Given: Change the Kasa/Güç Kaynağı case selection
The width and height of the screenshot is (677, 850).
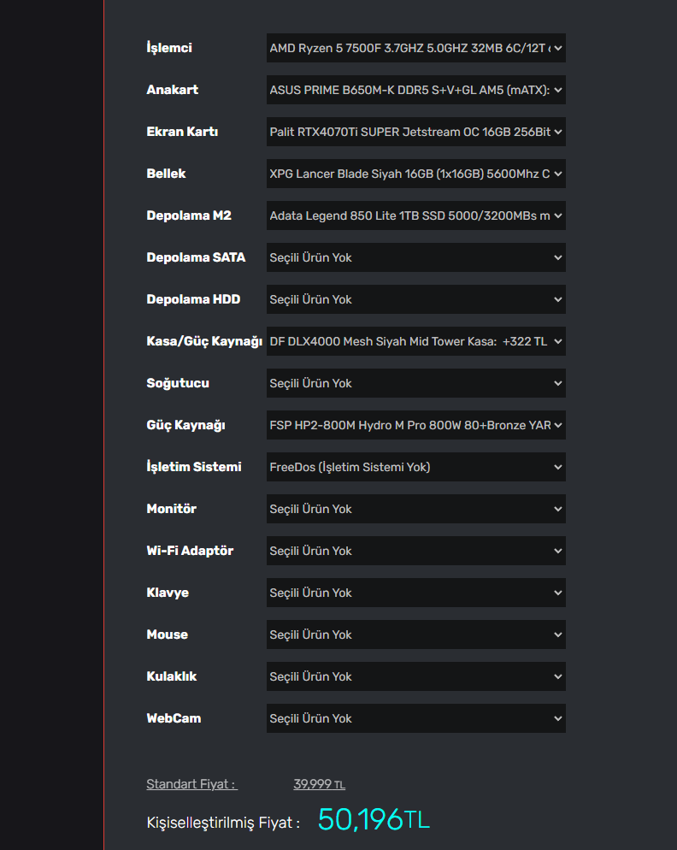Looking at the screenshot, I should [415, 341].
